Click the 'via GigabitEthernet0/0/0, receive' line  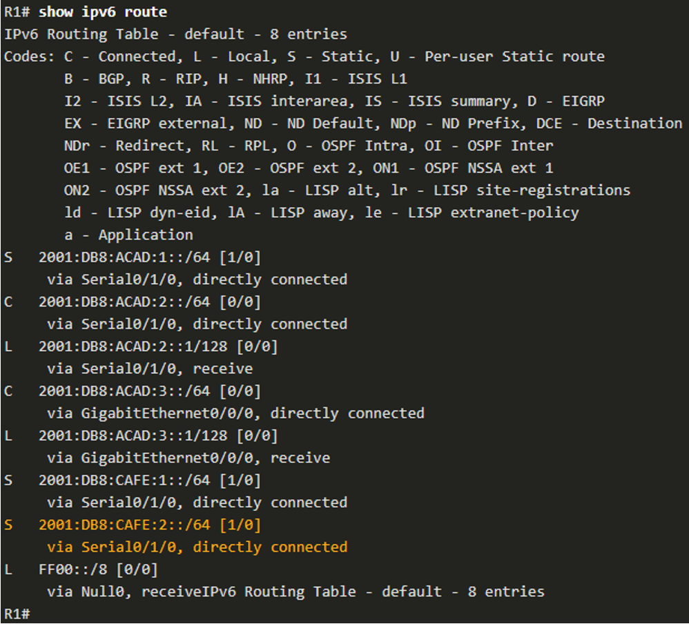(x=188, y=458)
